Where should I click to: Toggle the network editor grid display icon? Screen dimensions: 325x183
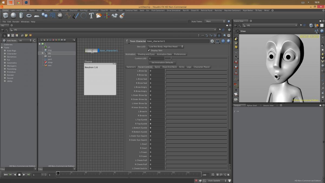pos(219,35)
